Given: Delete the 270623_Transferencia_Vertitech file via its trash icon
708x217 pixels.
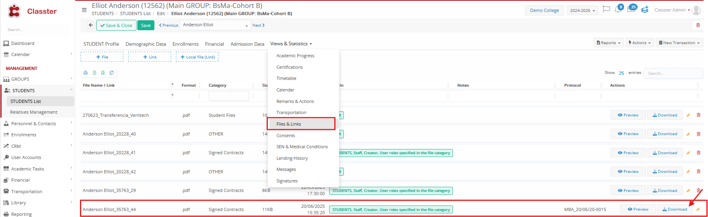Looking at the screenshot, I should (698, 115).
